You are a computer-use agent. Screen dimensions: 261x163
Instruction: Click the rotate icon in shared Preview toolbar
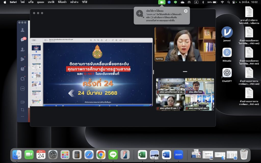113,40
